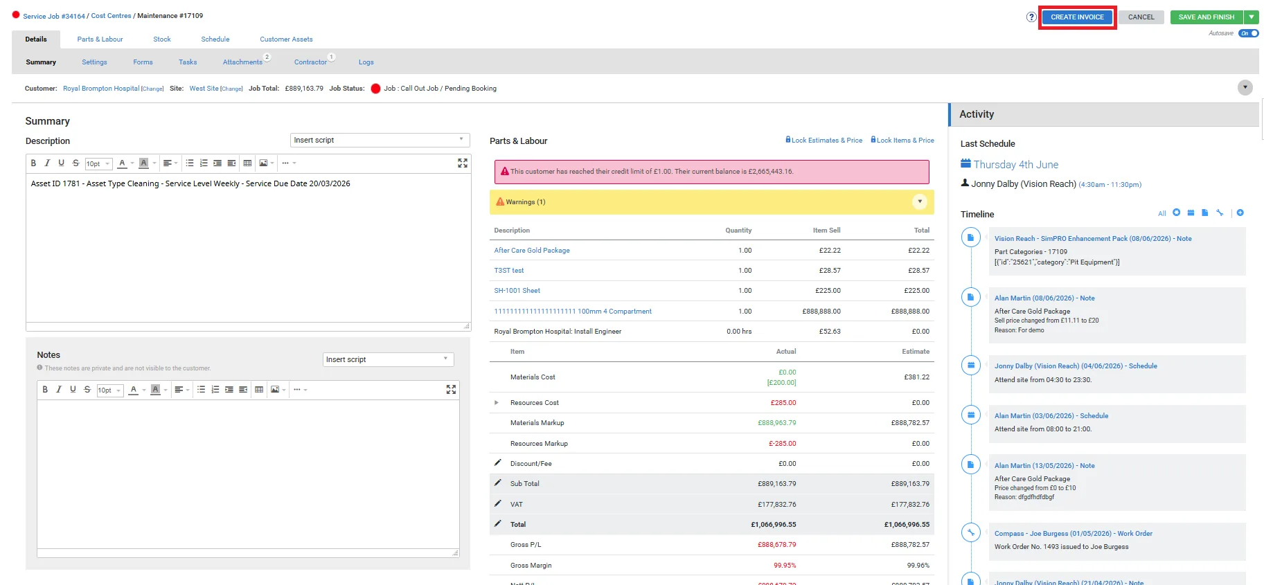This screenshot has width=1264, height=585.
Task: Edit VAT with pencil icon
Action: 497,503
